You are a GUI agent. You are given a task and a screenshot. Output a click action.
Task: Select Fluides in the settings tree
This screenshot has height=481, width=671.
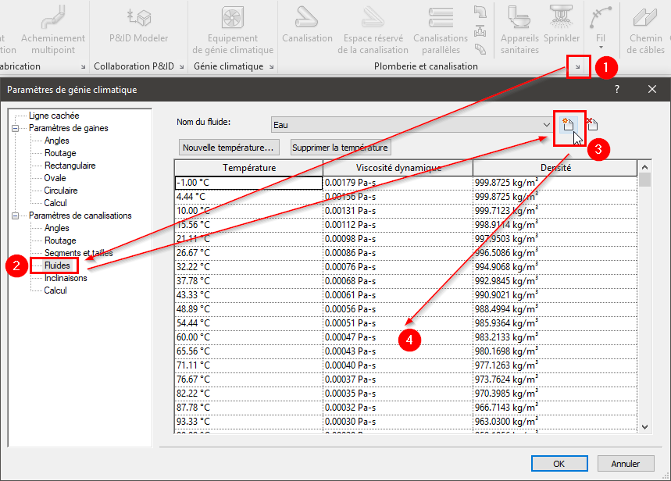pos(57,265)
